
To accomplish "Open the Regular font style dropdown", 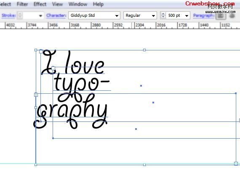I will [x=140, y=16].
